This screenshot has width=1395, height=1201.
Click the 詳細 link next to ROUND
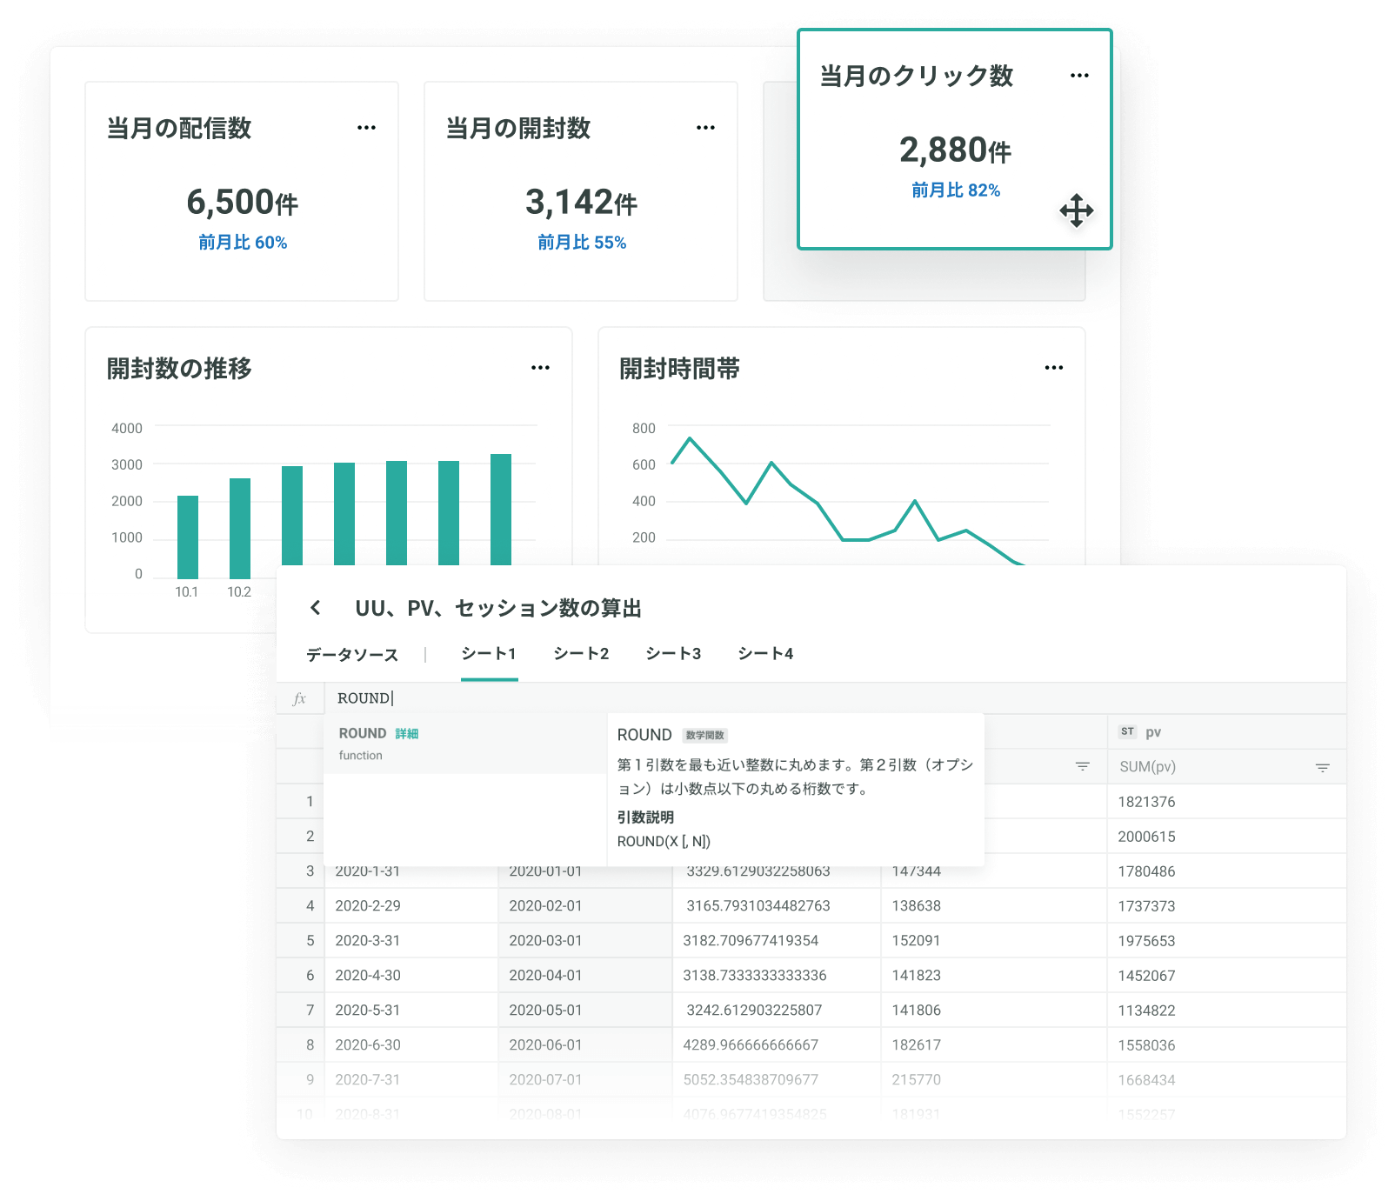tap(407, 734)
